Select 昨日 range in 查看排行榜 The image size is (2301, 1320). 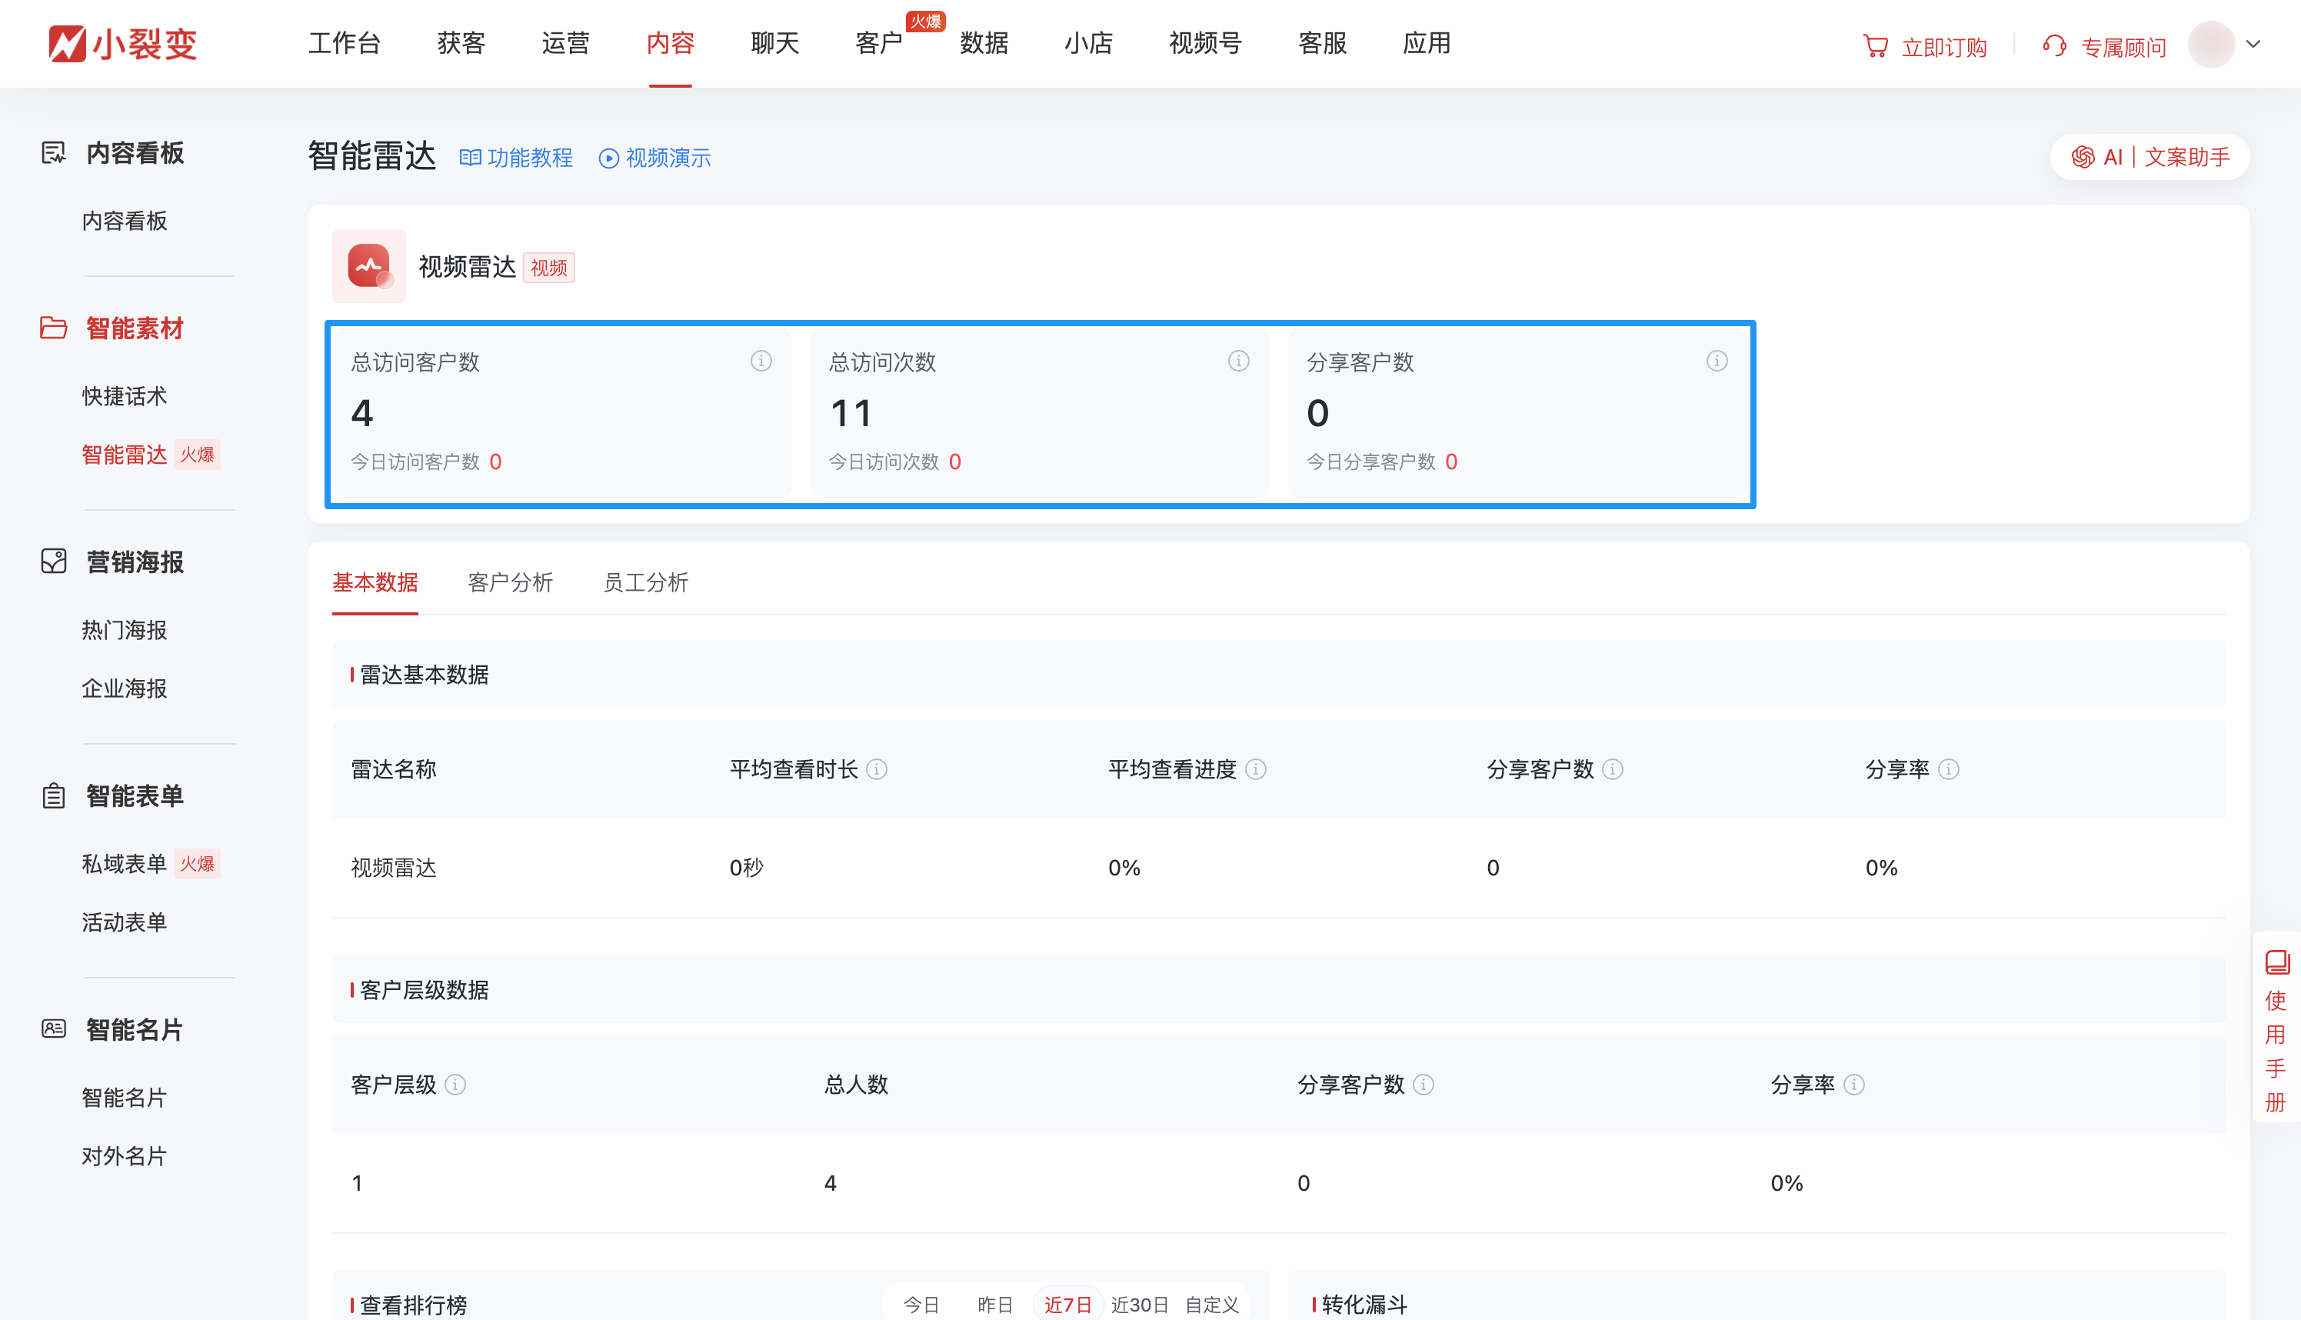coord(994,1304)
